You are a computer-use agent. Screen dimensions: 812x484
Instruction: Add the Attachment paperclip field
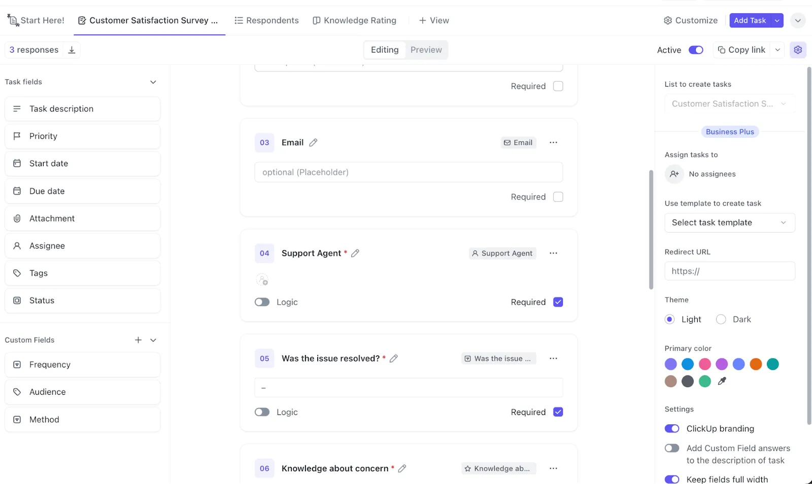tap(82, 218)
